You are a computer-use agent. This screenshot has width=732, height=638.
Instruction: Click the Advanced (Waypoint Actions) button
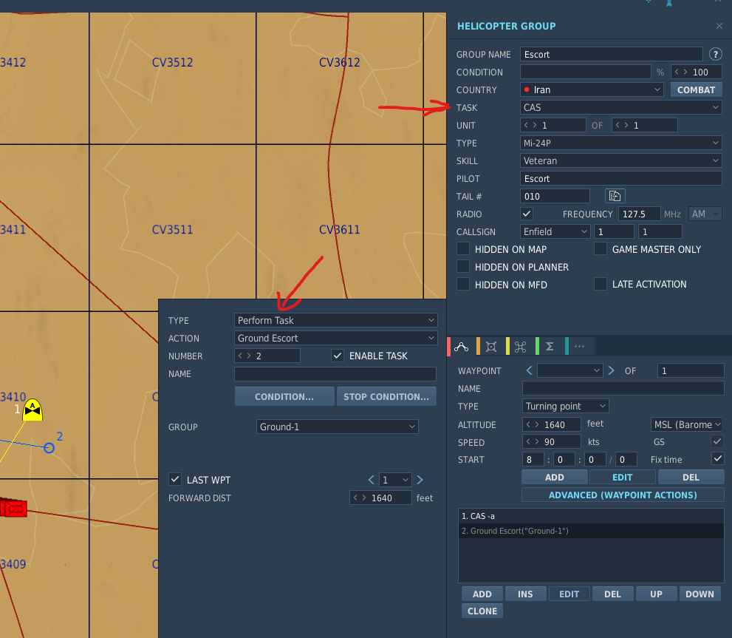pyautogui.click(x=623, y=495)
